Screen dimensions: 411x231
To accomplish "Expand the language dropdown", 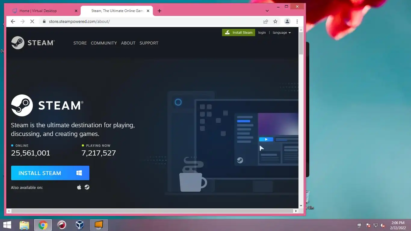I will 282,32.
